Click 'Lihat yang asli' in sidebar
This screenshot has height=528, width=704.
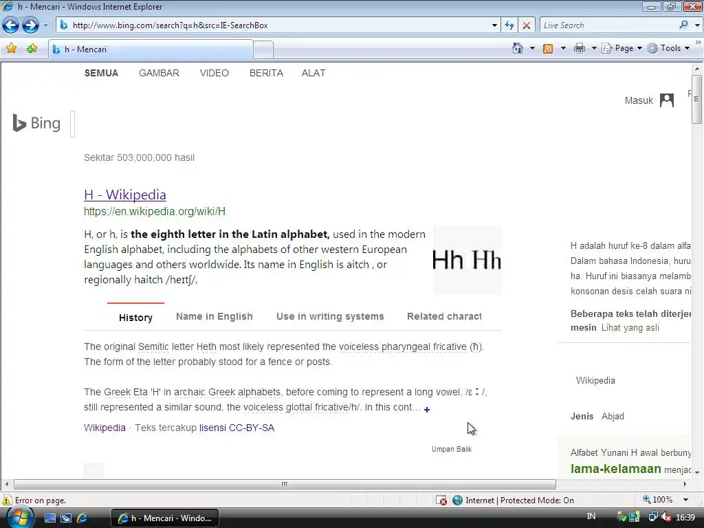coord(630,328)
